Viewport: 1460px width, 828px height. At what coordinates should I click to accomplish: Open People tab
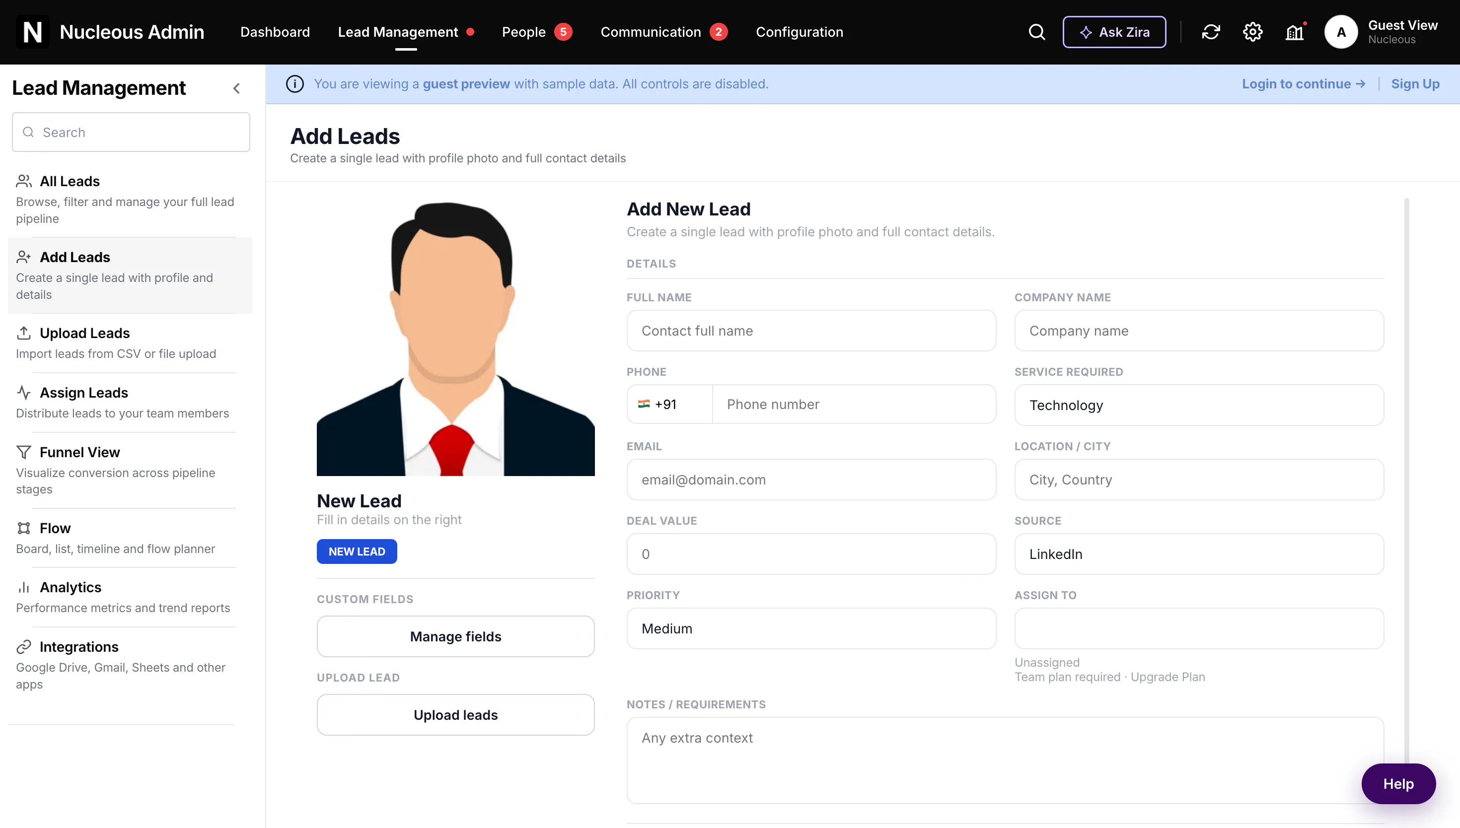point(536,32)
